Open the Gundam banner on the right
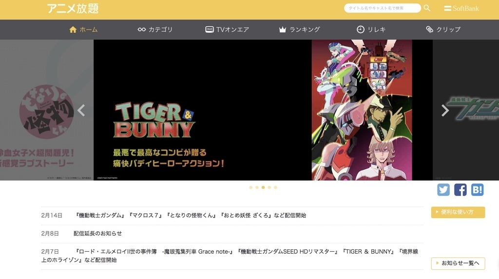Viewport: 499px width, 279px height. coord(465,110)
